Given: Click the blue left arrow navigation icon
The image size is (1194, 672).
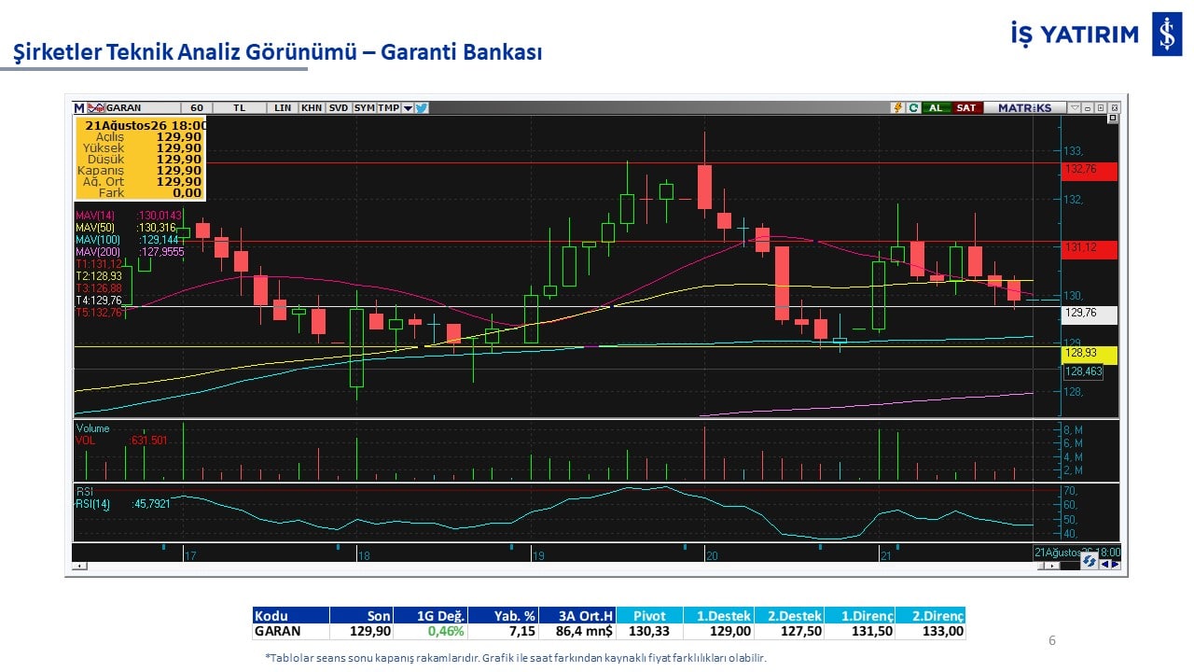Looking at the screenshot, I should point(1104,563).
